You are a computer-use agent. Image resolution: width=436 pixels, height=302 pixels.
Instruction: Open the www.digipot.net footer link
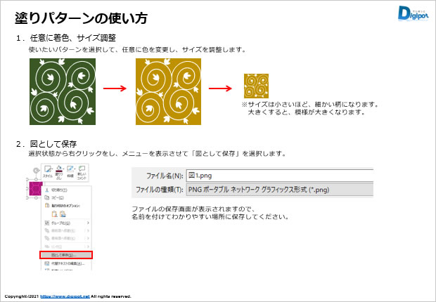pyautogui.click(x=65, y=296)
